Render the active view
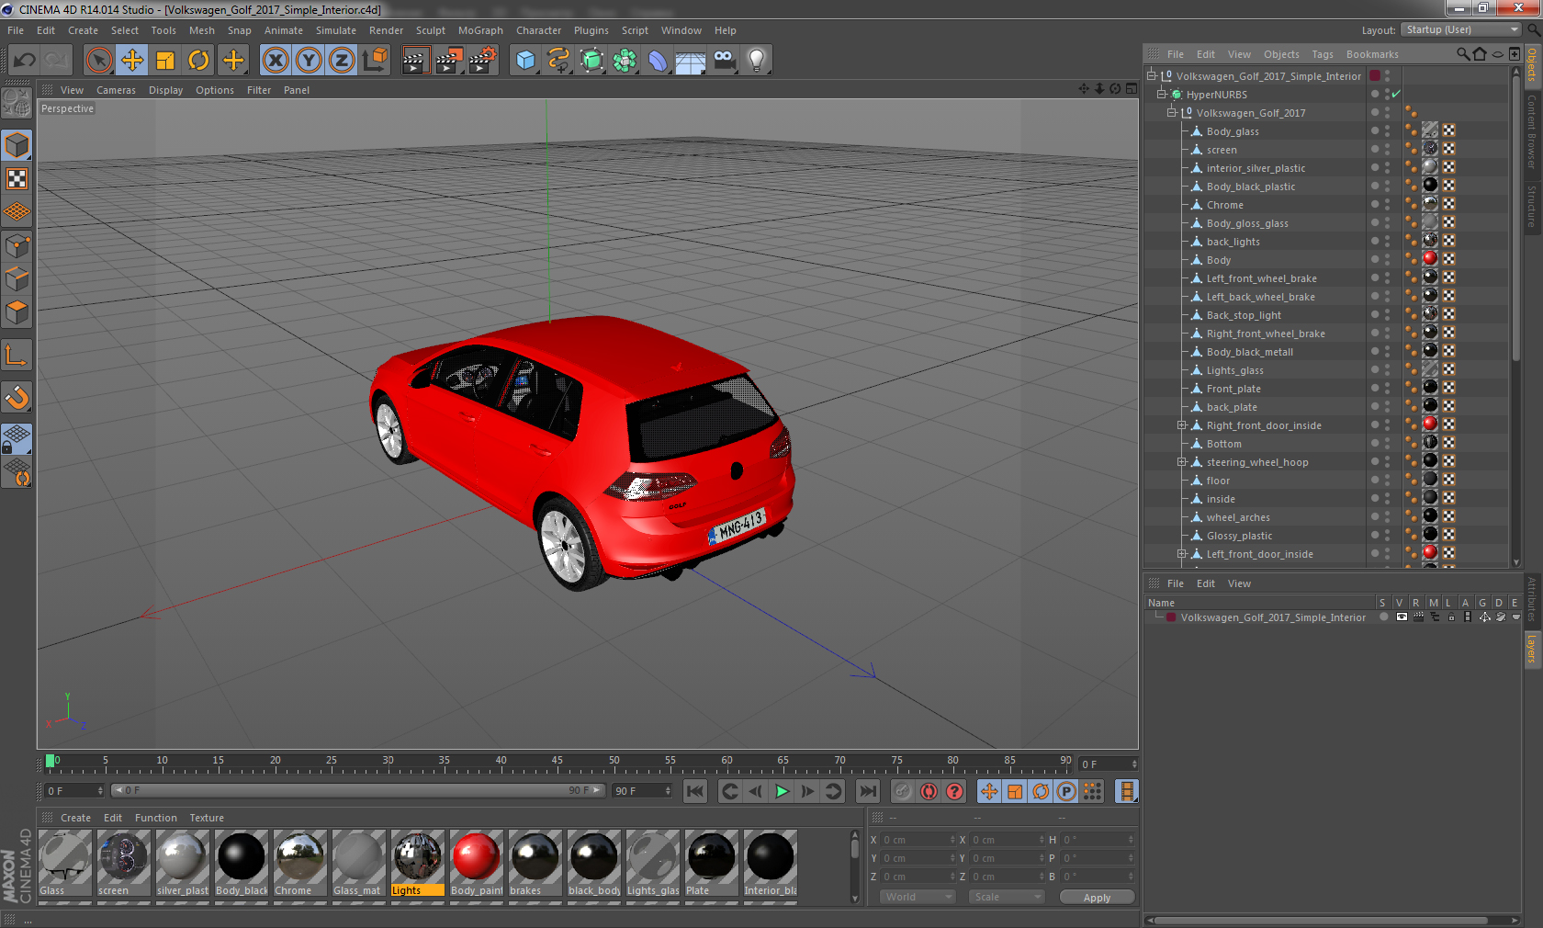This screenshot has width=1543, height=928. pyautogui.click(x=415, y=61)
